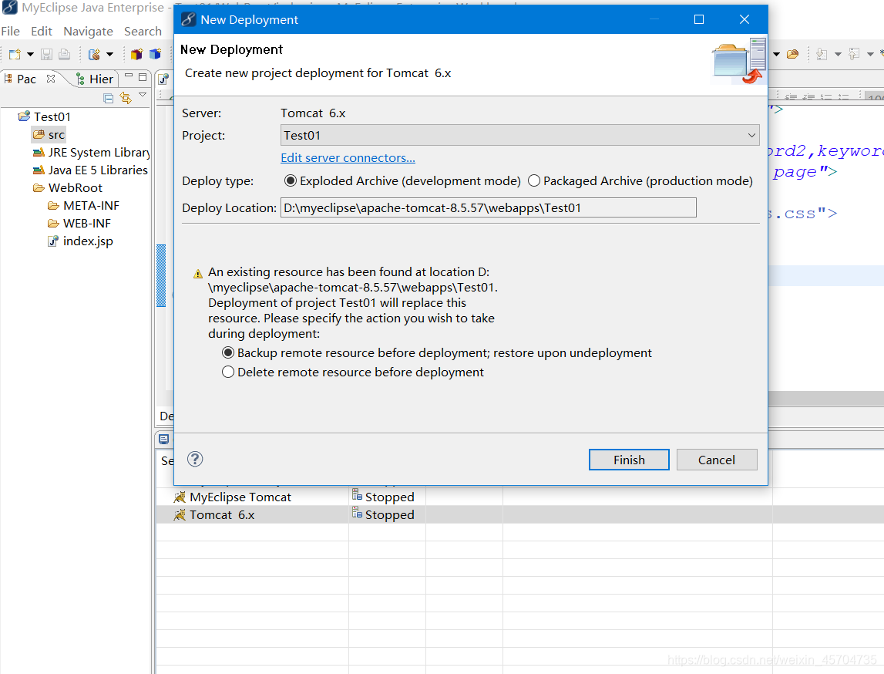Screen dimensions: 884x674
Task: Select the WebRoot folder
Action: (x=68, y=188)
